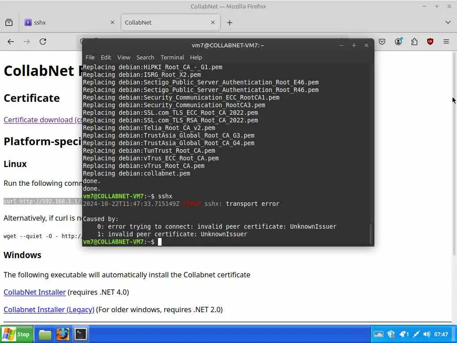Click the Windows heading text
457x343 pixels.
pyautogui.click(x=22, y=255)
